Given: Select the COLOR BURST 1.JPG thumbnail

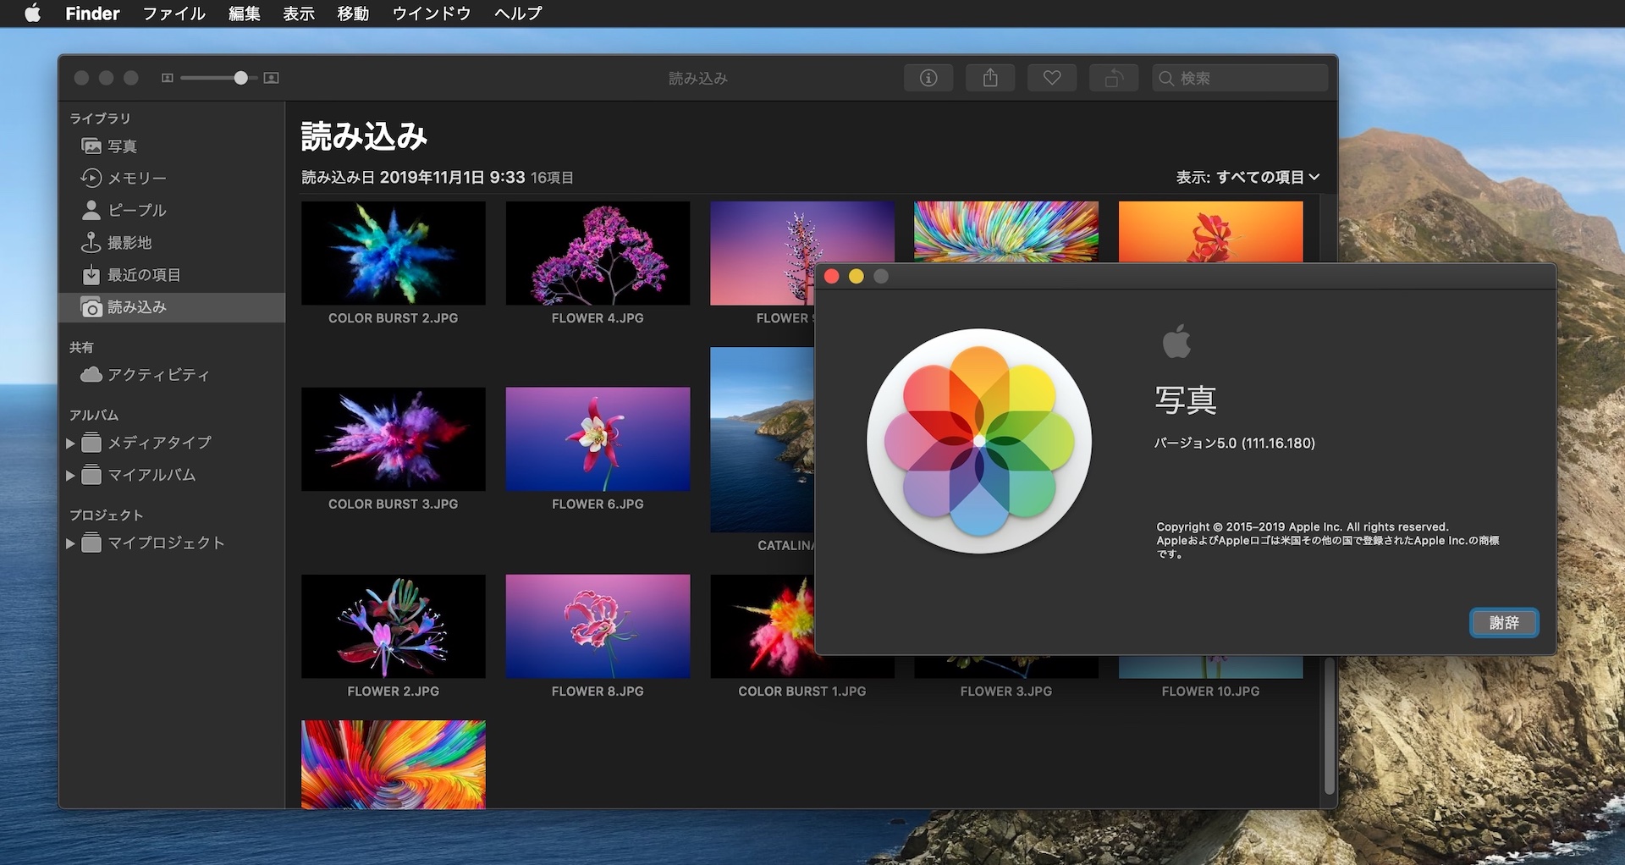Looking at the screenshot, I should (762, 626).
